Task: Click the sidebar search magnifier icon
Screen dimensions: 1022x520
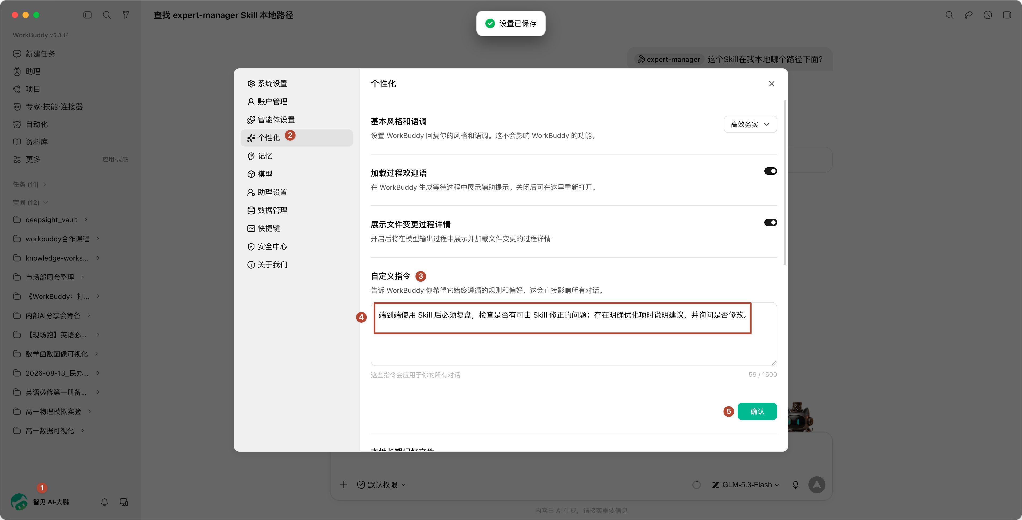Action: point(107,15)
